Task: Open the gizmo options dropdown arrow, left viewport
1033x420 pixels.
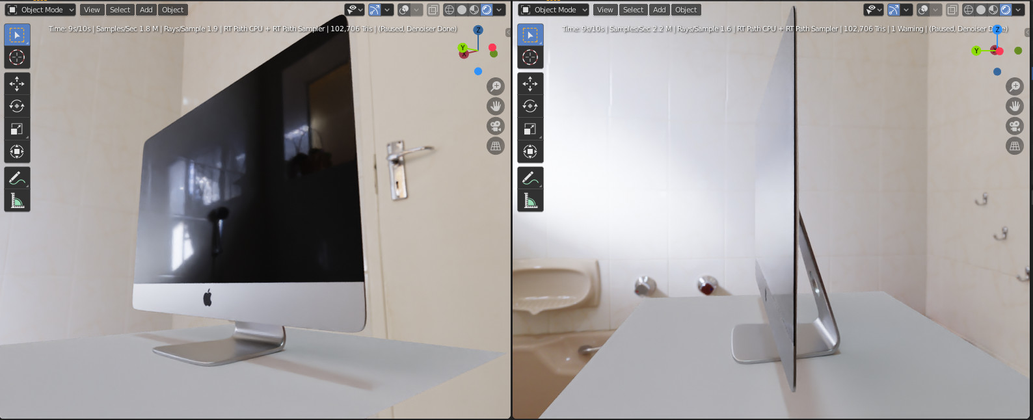Action: [x=388, y=10]
